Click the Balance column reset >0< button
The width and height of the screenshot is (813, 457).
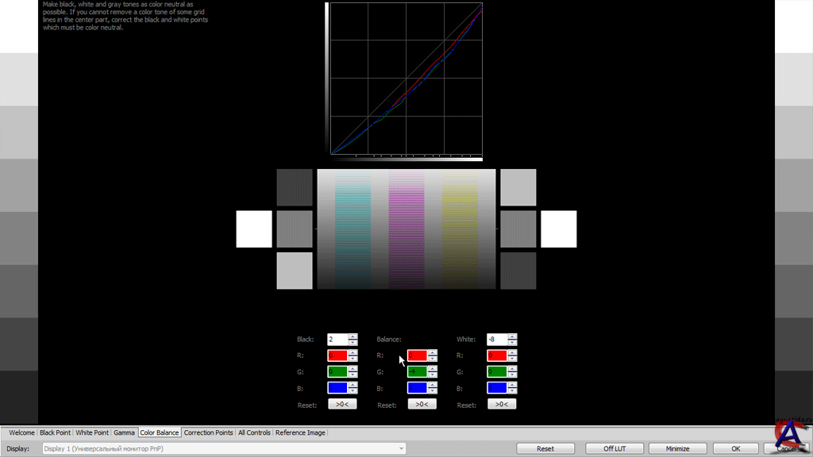click(x=422, y=404)
